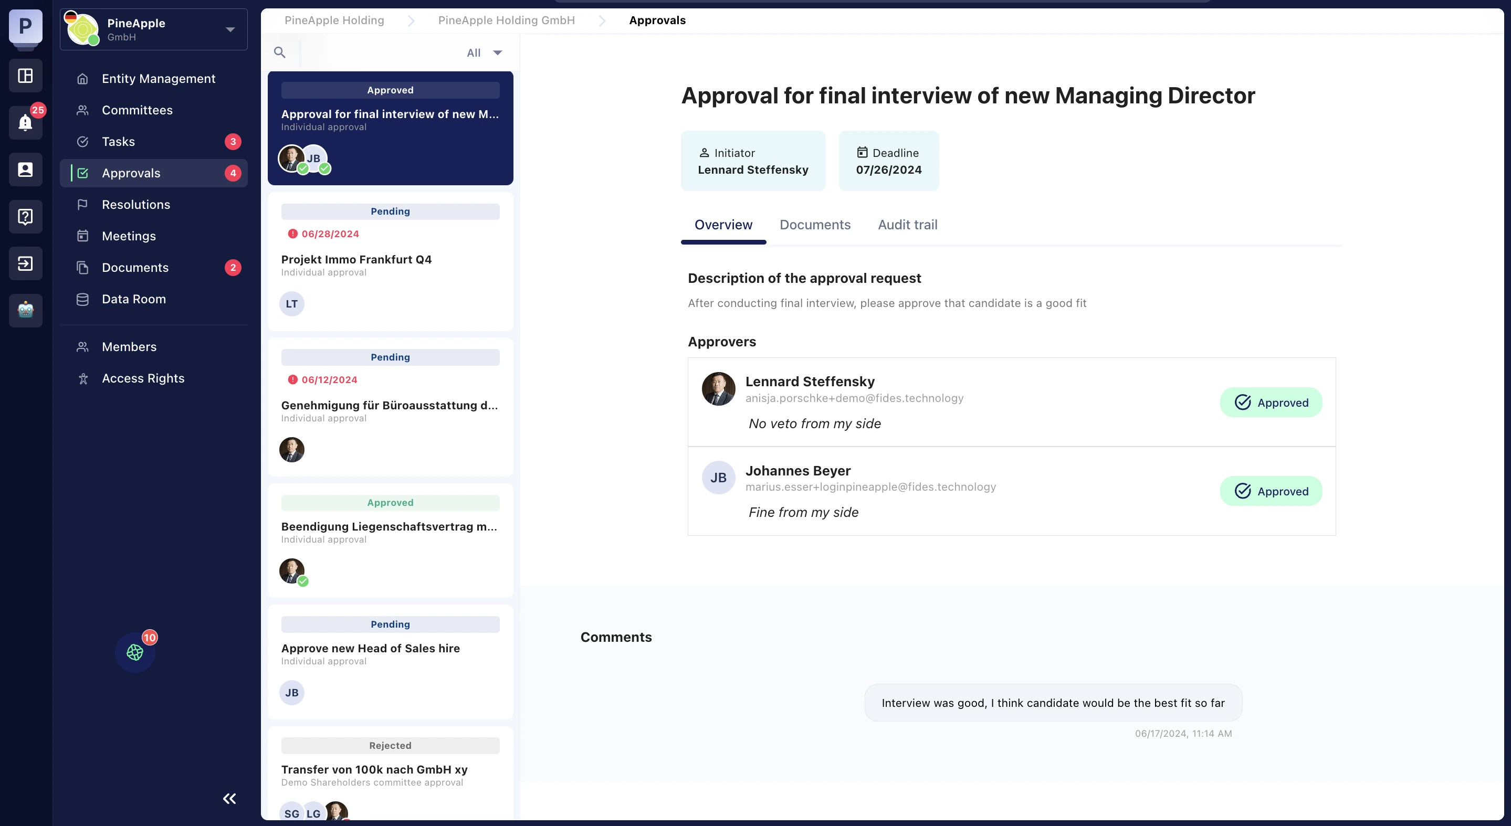
Task: Go to Access Rights
Action: coord(143,378)
